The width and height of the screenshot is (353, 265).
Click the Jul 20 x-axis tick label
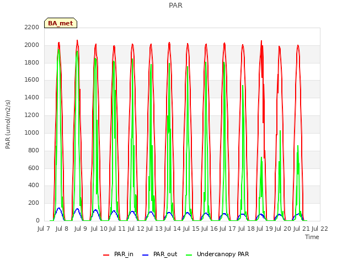point(283,229)
